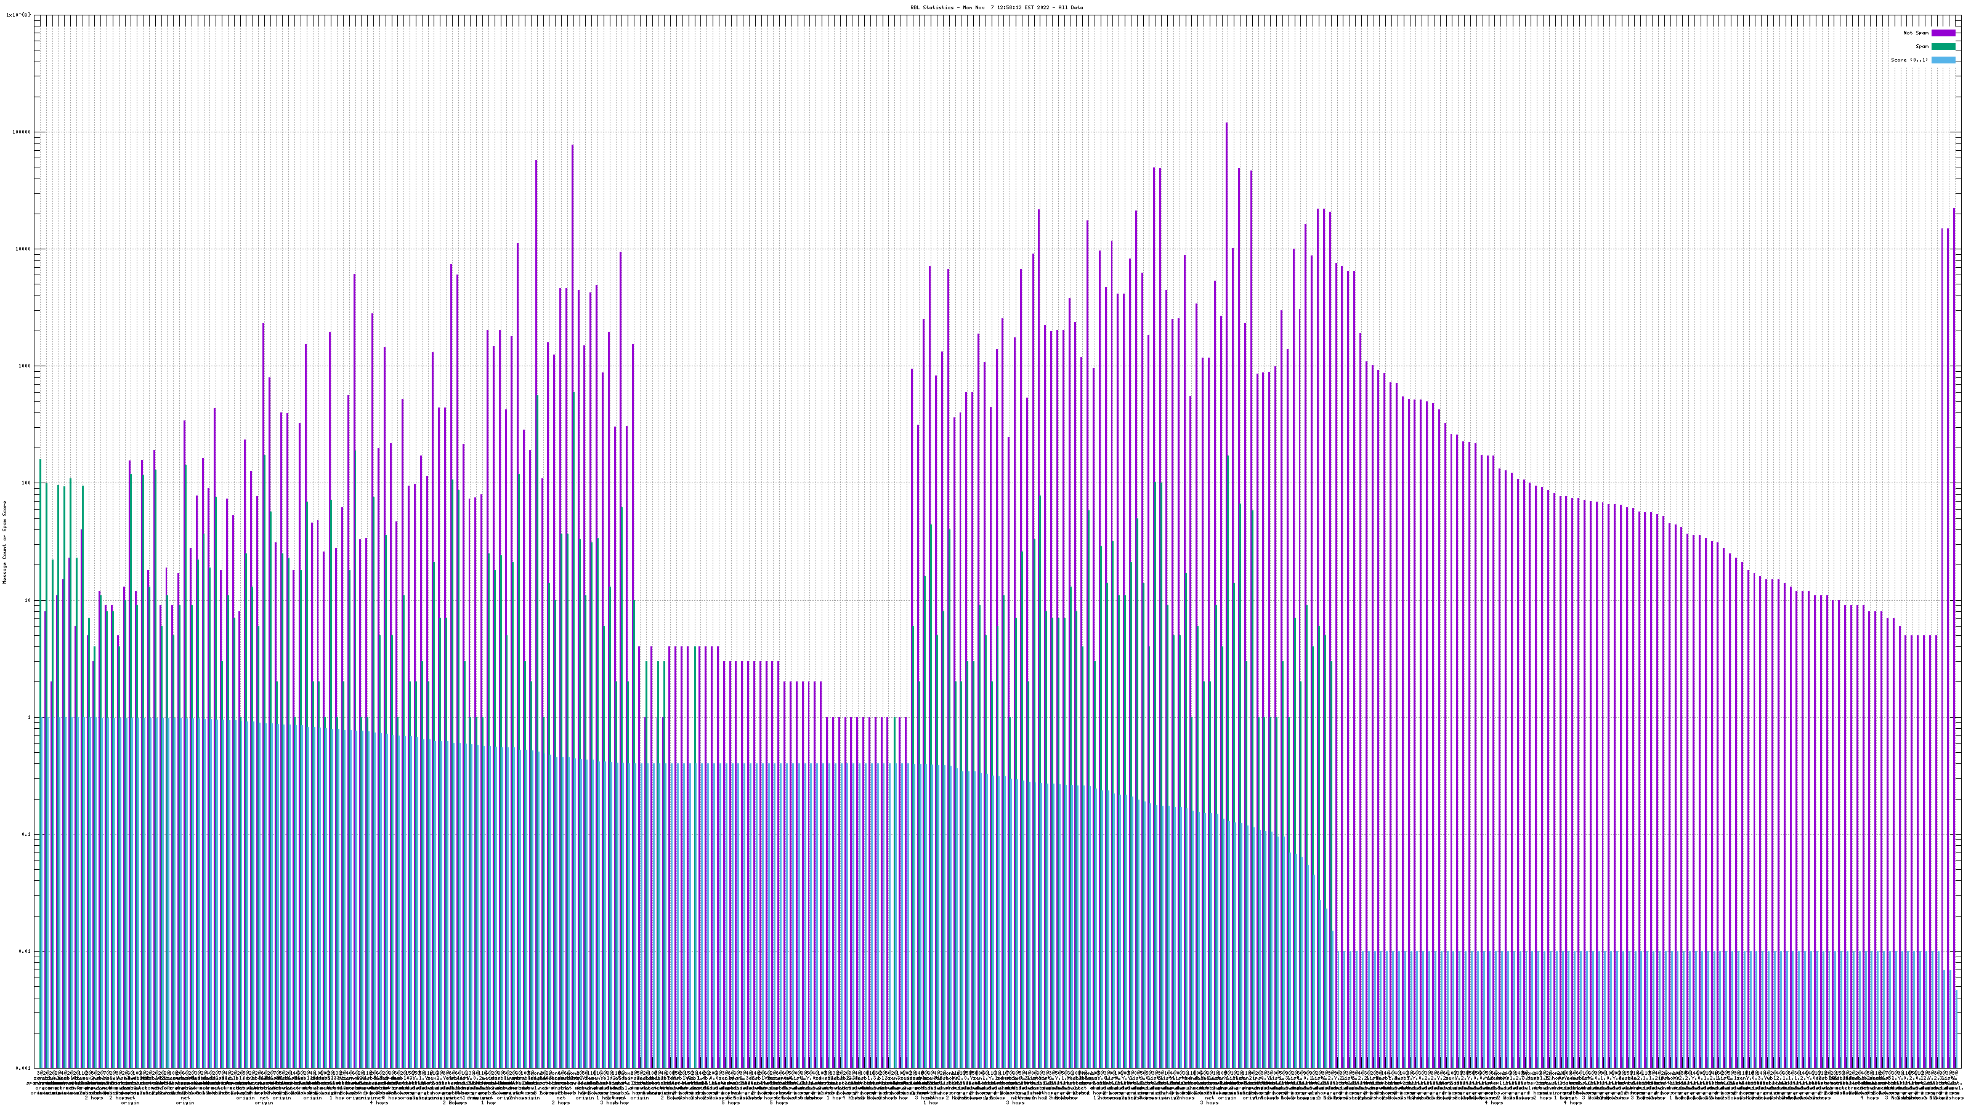Click the 10 y-axis tick label

(x=28, y=600)
